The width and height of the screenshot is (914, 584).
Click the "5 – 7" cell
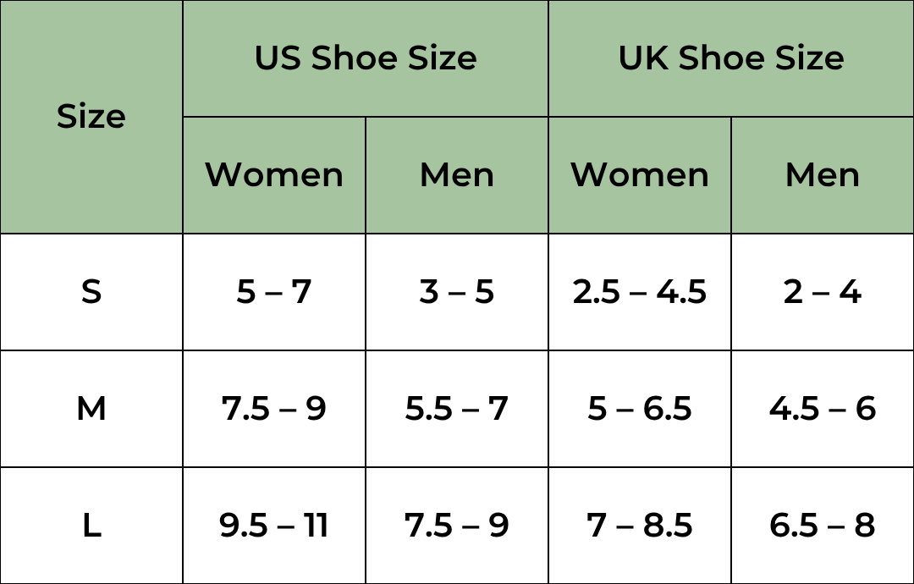point(274,292)
